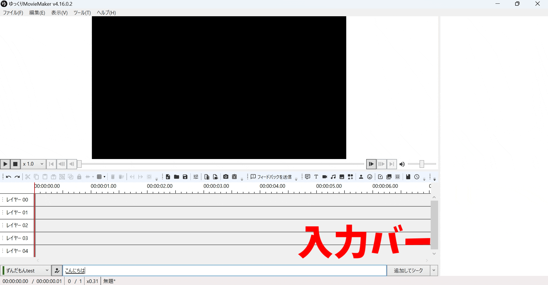Open the ずんだもんtest character dropdown
This screenshot has width=548, height=285.
[x=26, y=270]
